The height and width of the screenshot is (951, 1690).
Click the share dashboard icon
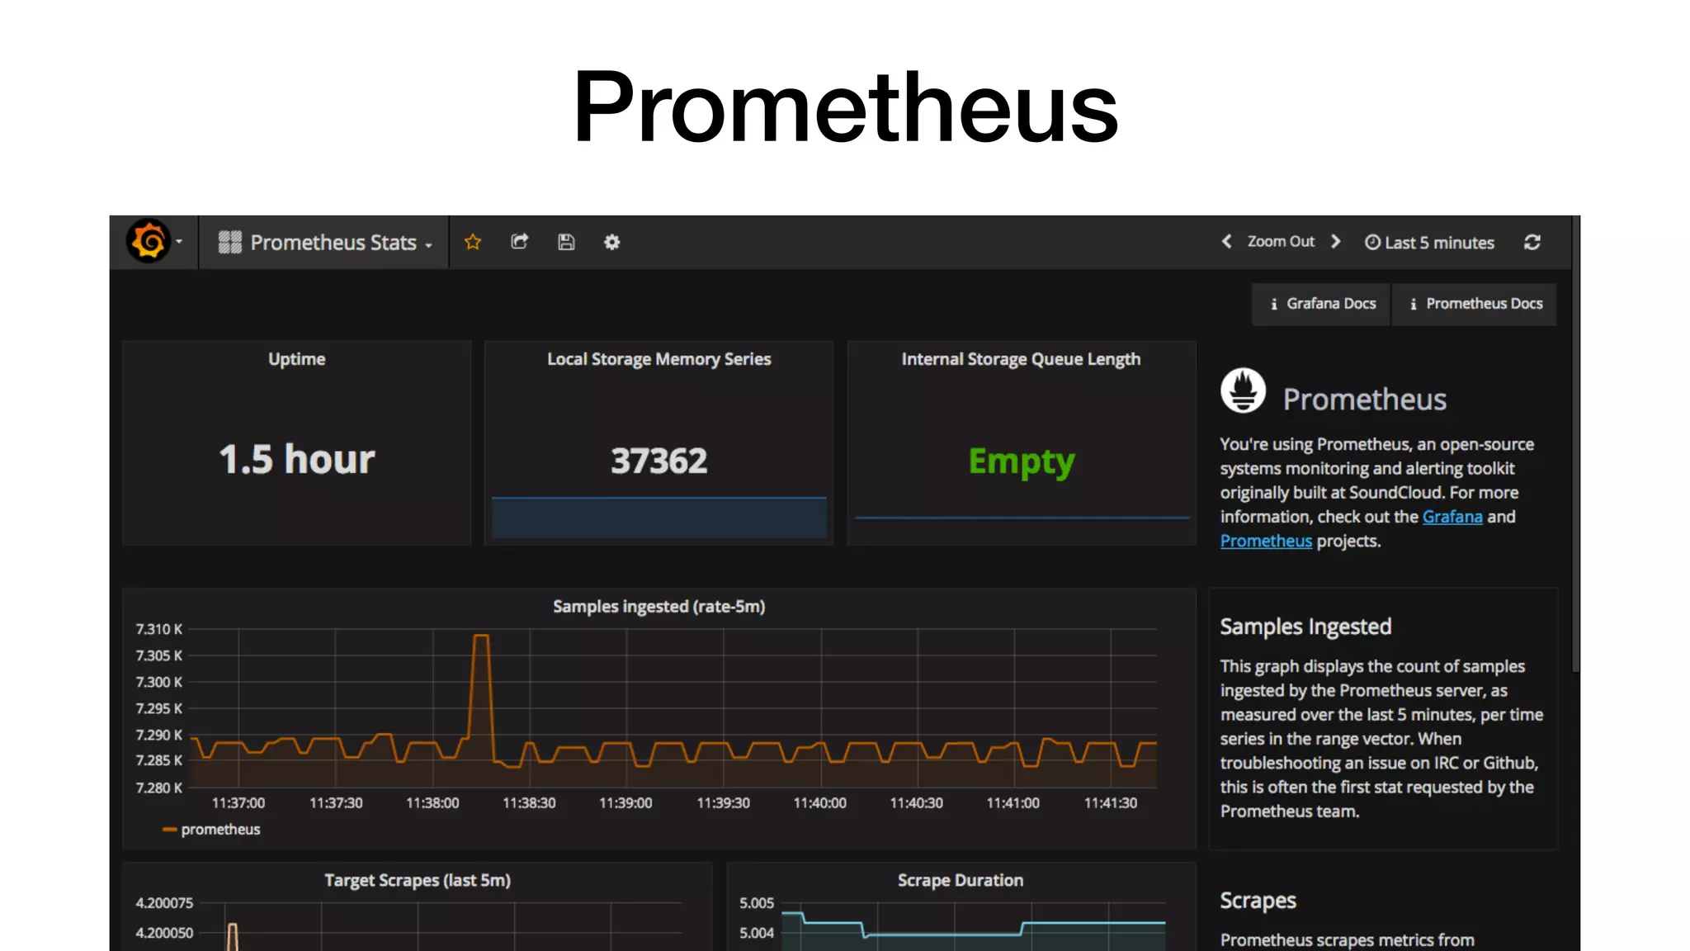519,242
